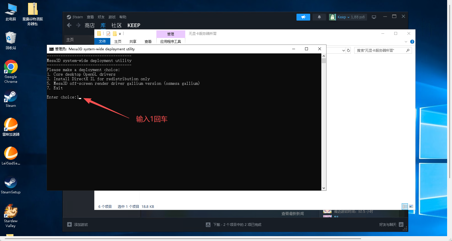Open the Quick Access Toolbar customize arrow
This screenshot has height=241, width=452.
tap(120, 34)
